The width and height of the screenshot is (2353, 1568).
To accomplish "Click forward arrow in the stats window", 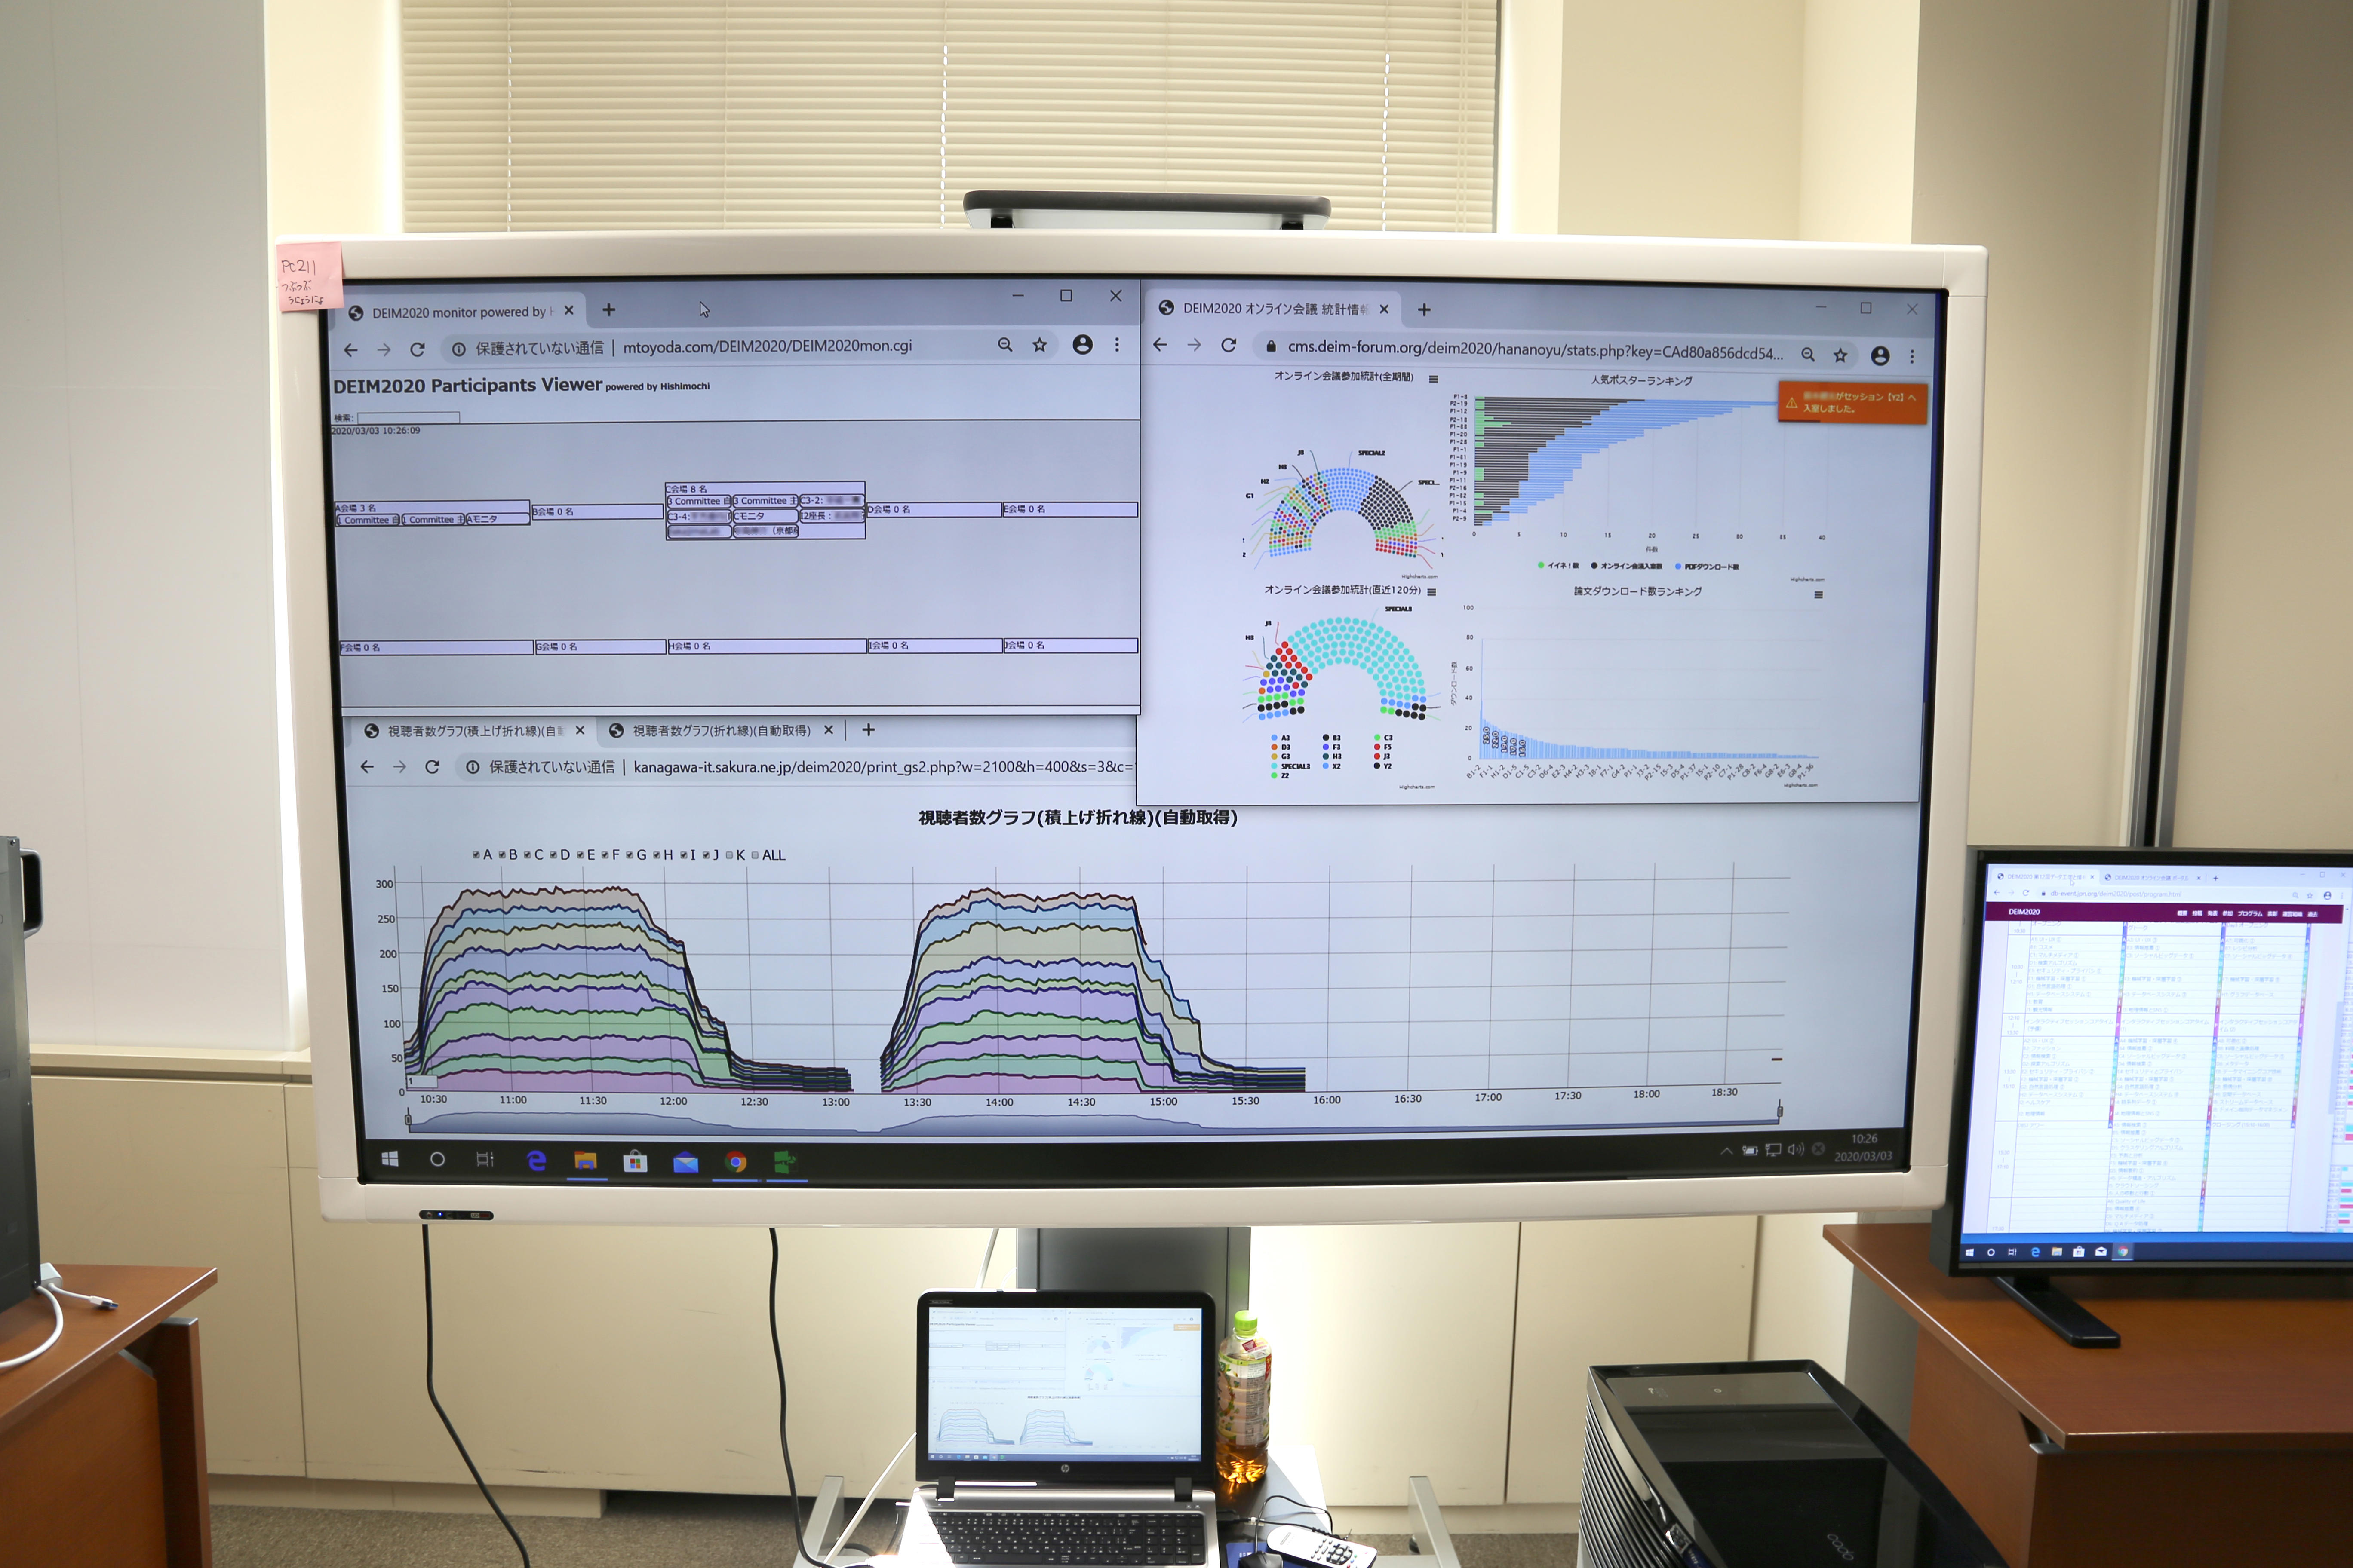I will 1194,345.
